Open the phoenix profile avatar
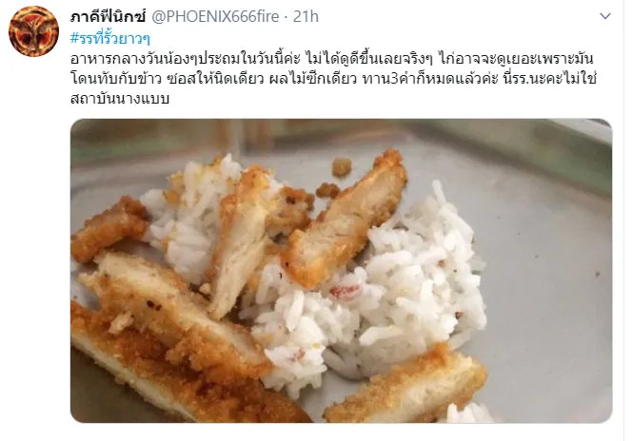The image size is (633, 441). pyautogui.click(x=33, y=31)
